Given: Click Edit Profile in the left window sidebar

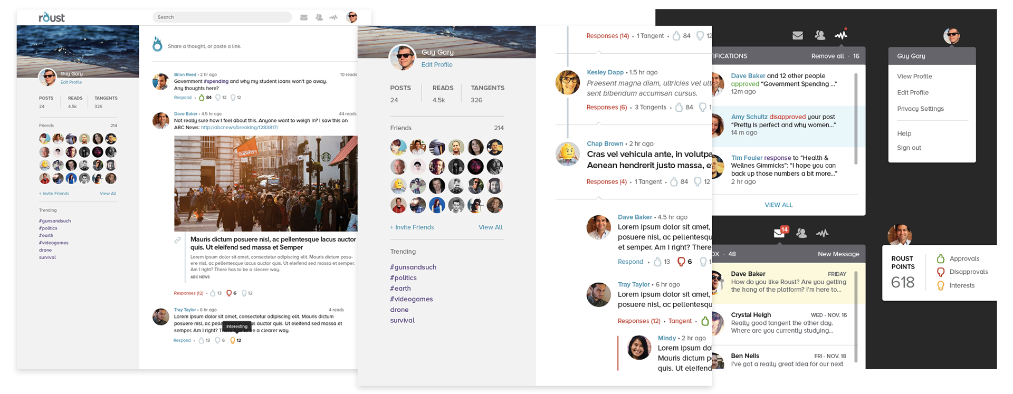Looking at the screenshot, I should click(71, 82).
